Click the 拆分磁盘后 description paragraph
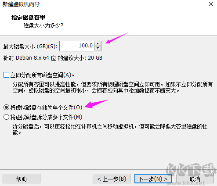The image size is (217, 186). 110,129
